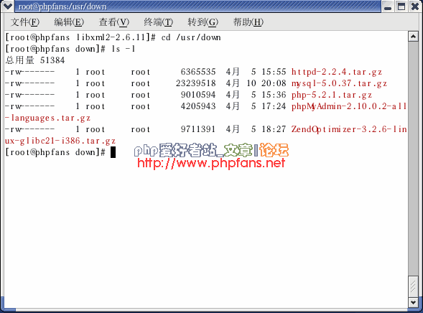Click the timestamp 15:55
The image size is (423, 313).
(274, 72)
